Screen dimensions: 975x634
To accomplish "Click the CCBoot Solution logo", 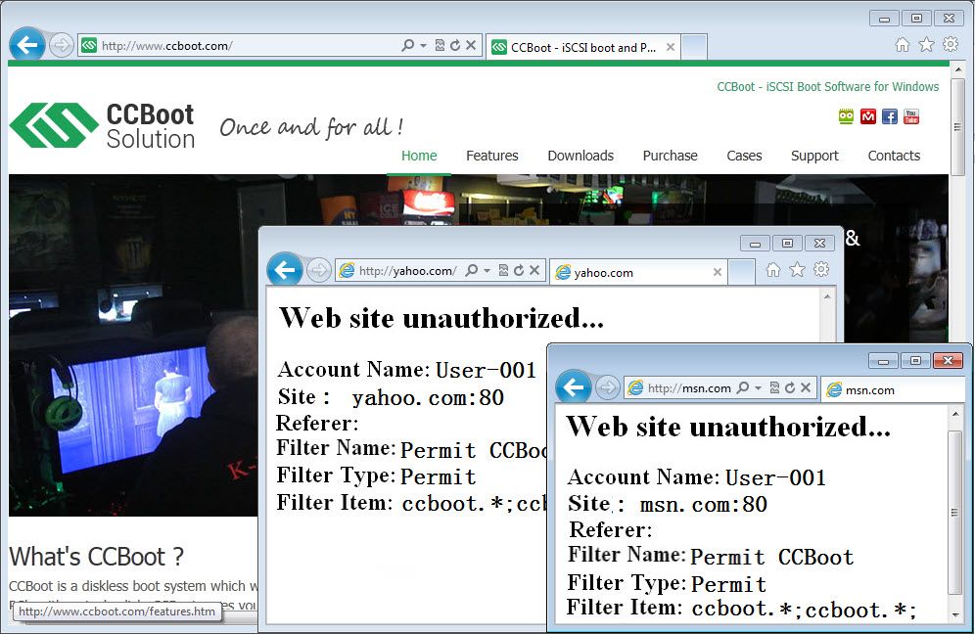I will 103,126.
